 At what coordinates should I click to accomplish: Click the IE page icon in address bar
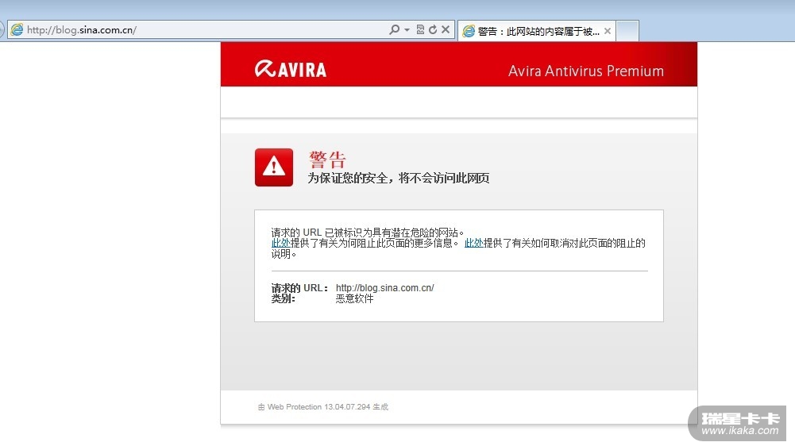(x=17, y=30)
